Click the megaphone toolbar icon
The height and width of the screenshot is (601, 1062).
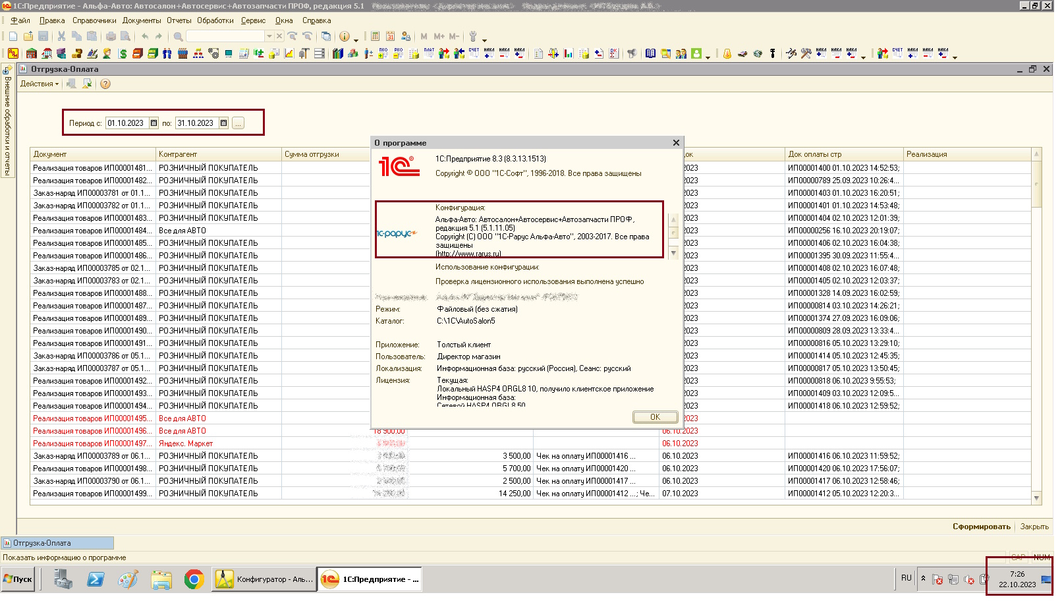pyautogui.click(x=632, y=53)
